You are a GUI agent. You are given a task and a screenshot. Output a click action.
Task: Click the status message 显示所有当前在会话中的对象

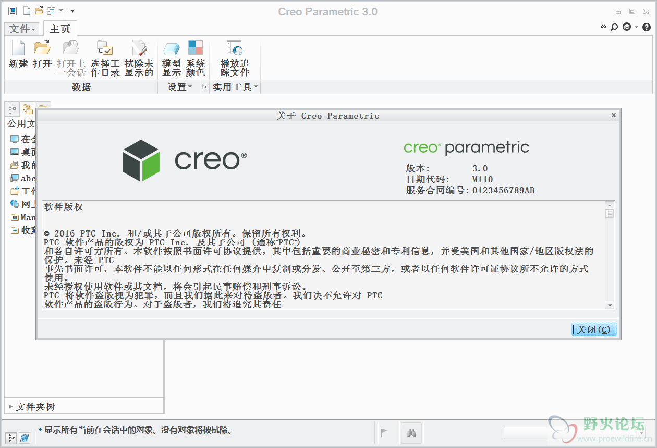coord(138,430)
